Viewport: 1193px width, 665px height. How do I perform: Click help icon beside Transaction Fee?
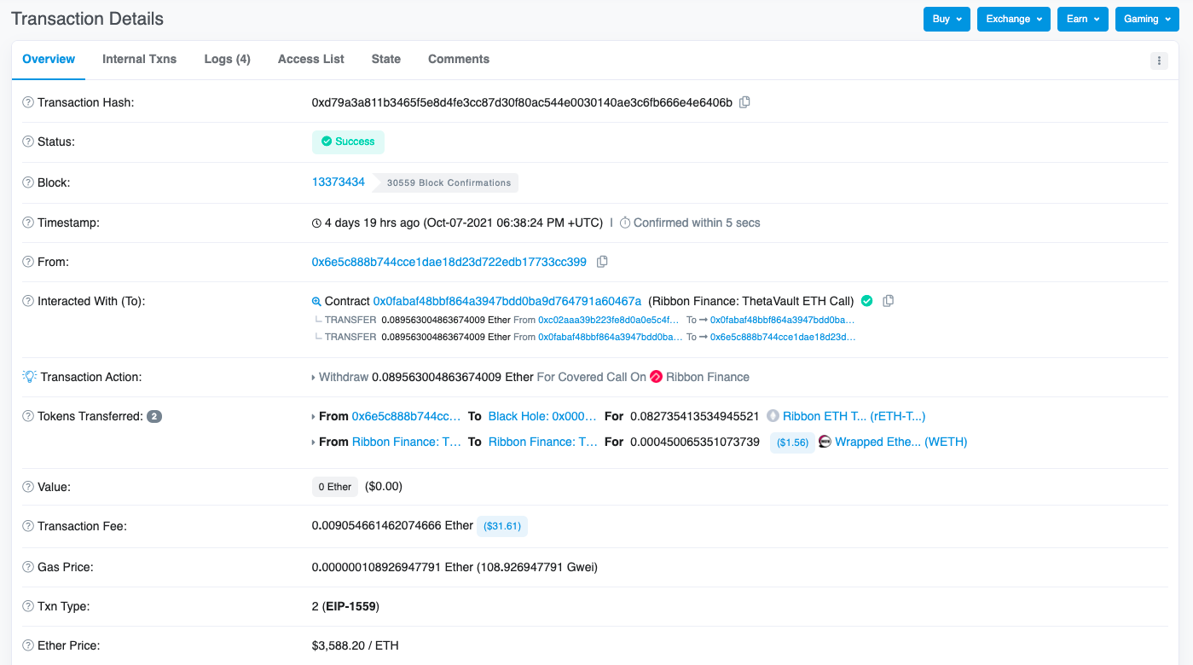(x=28, y=526)
